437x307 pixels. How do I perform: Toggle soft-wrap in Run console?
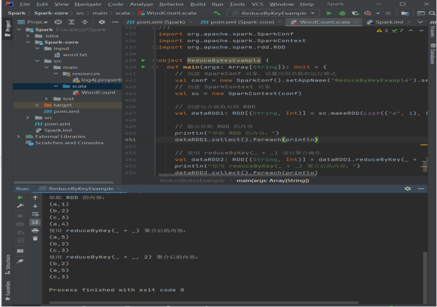[x=35, y=214]
